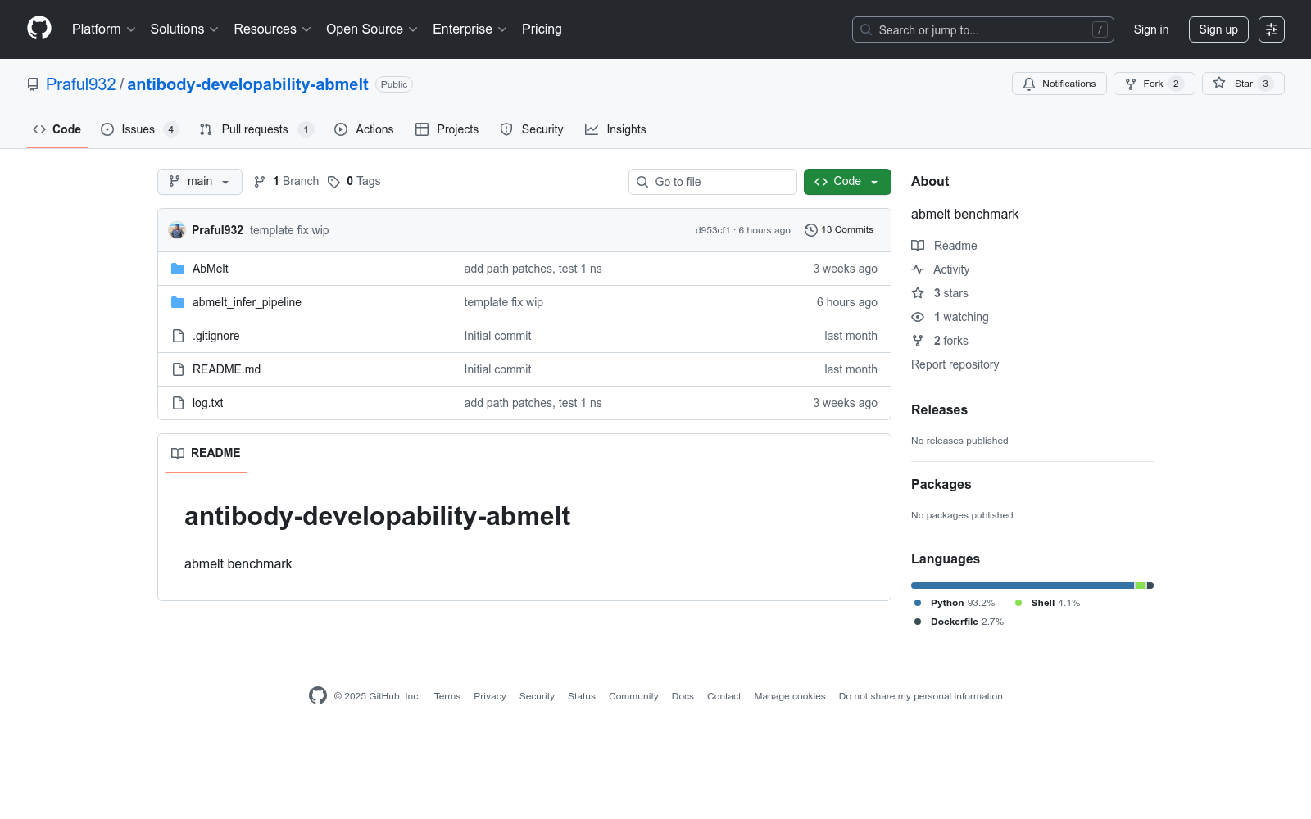
Task: Click the Packages heading link
Action: [941, 485]
